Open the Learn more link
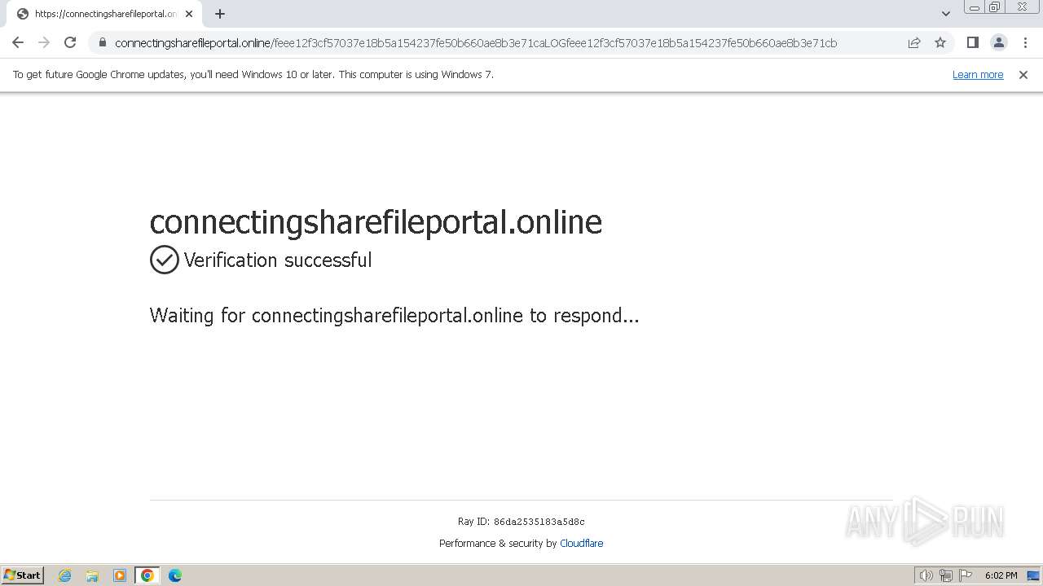This screenshot has height=586, width=1043. [978, 74]
